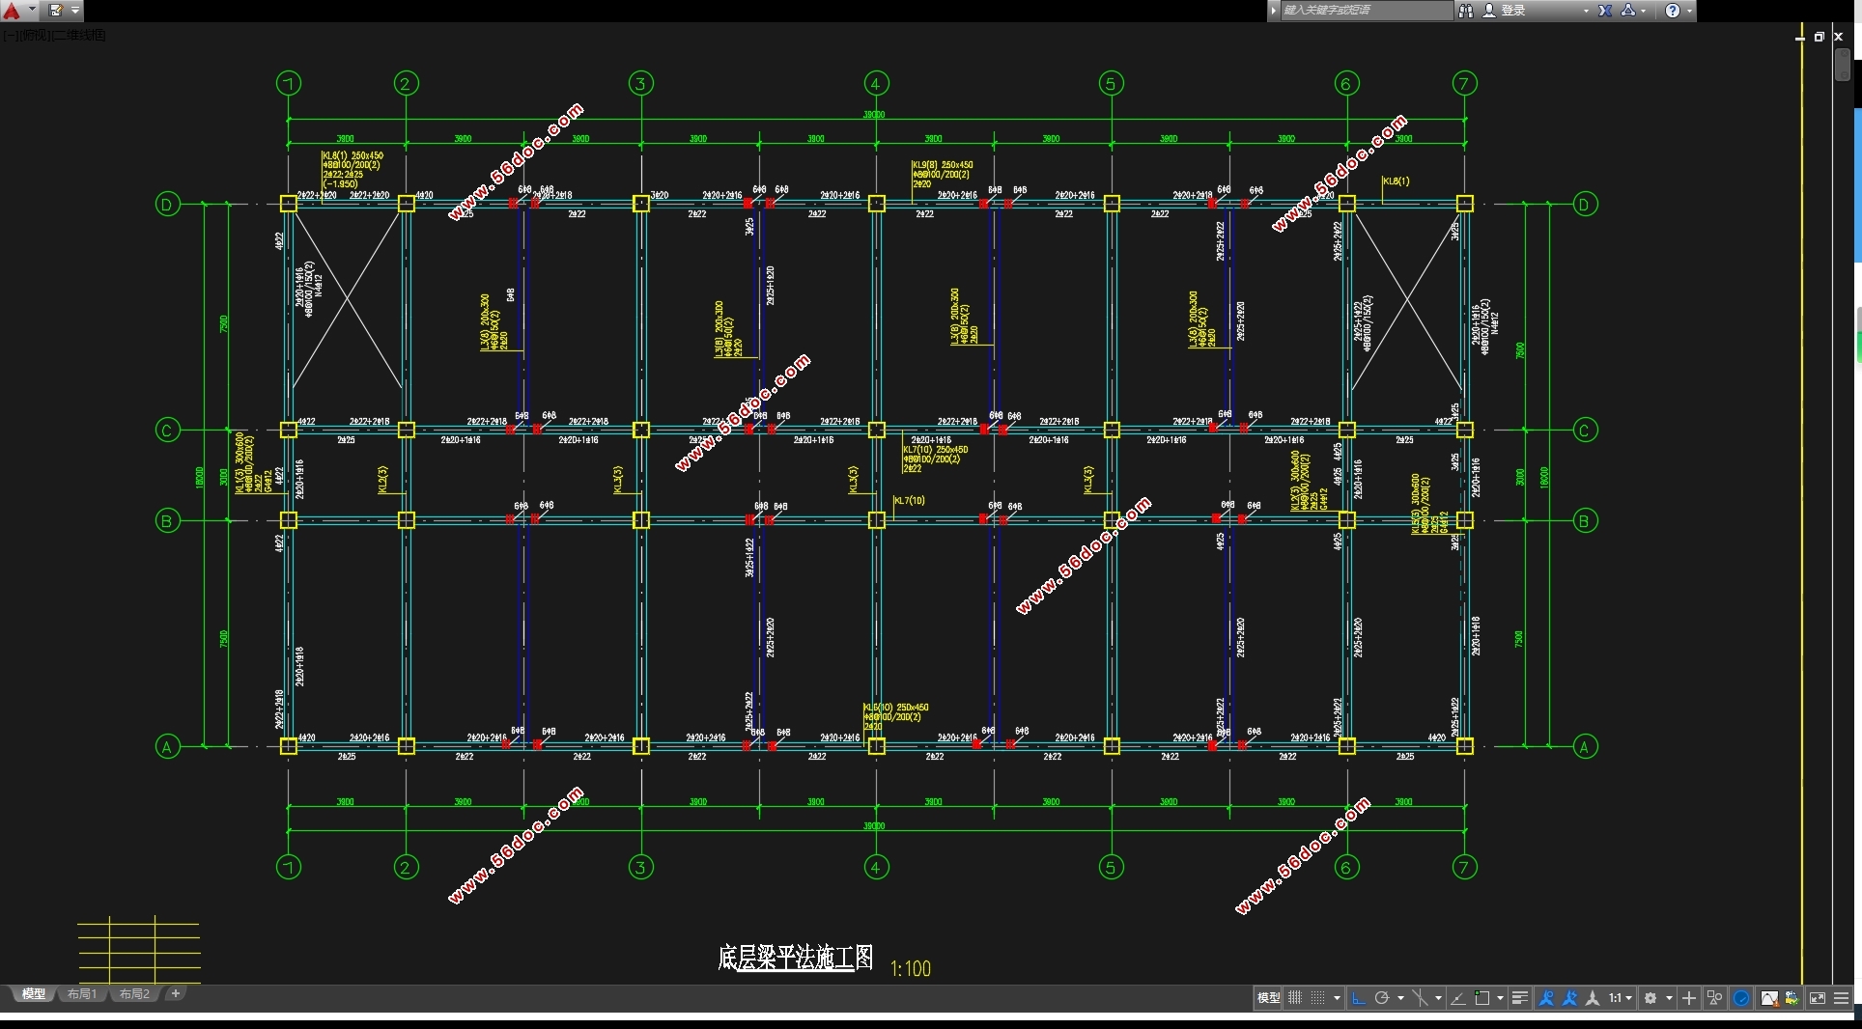Screen dimensions: 1862x1029
Task: Click the Autodesk A360 triangle icon
Action: (1628, 11)
